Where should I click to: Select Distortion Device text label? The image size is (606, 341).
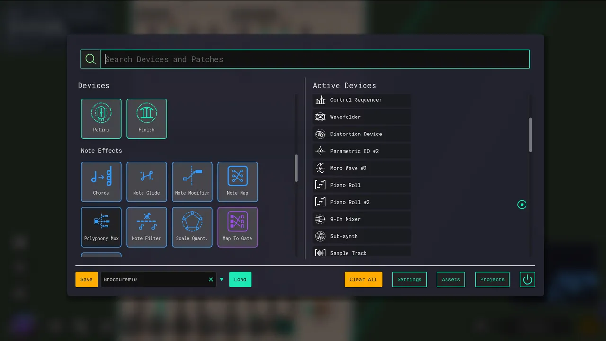pos(356,134)
